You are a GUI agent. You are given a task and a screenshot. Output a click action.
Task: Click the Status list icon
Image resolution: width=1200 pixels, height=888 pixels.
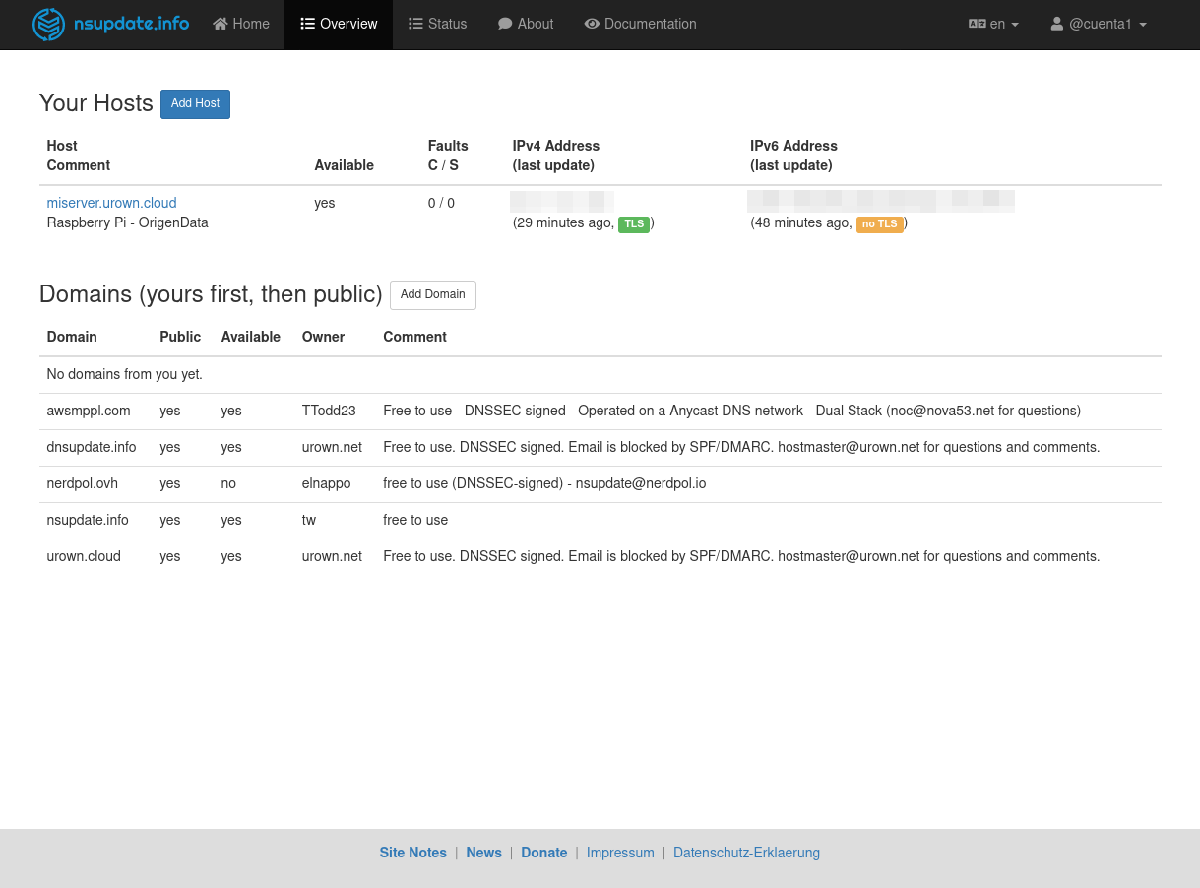click(415, 24)
